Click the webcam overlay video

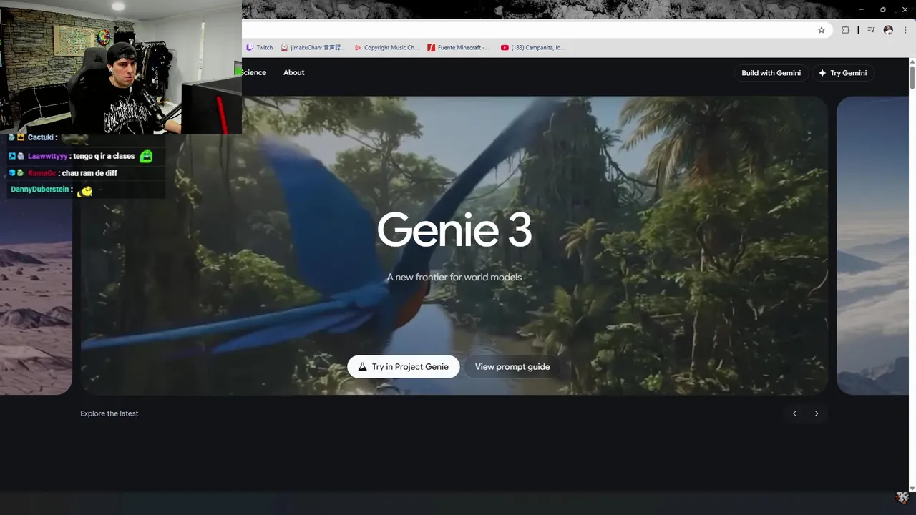pos(121,67)
